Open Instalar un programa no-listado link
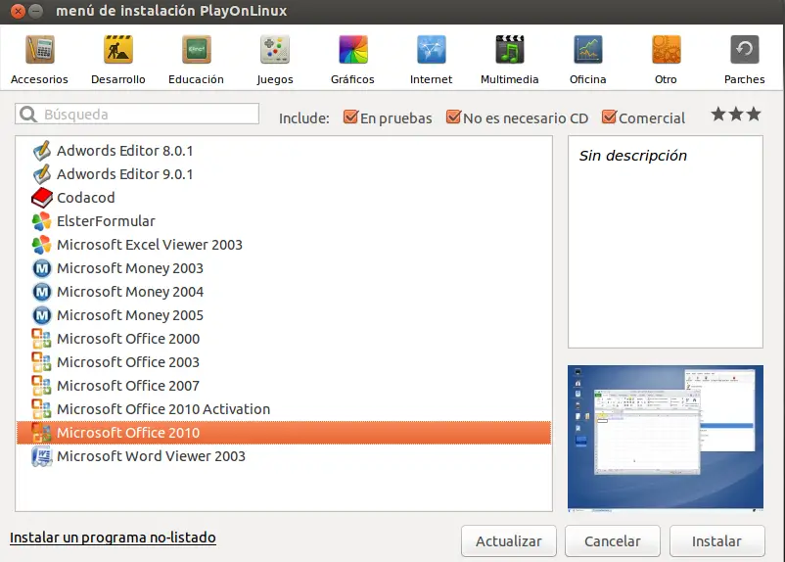Image resolution: width=785 pixels, height=562 pixels. [x=113, y=538]
